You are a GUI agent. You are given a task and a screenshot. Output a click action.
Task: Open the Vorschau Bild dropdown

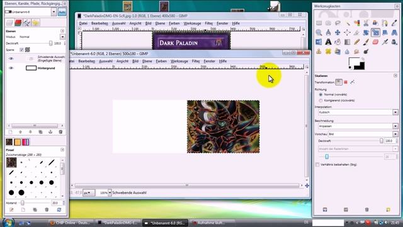point(395,134)
